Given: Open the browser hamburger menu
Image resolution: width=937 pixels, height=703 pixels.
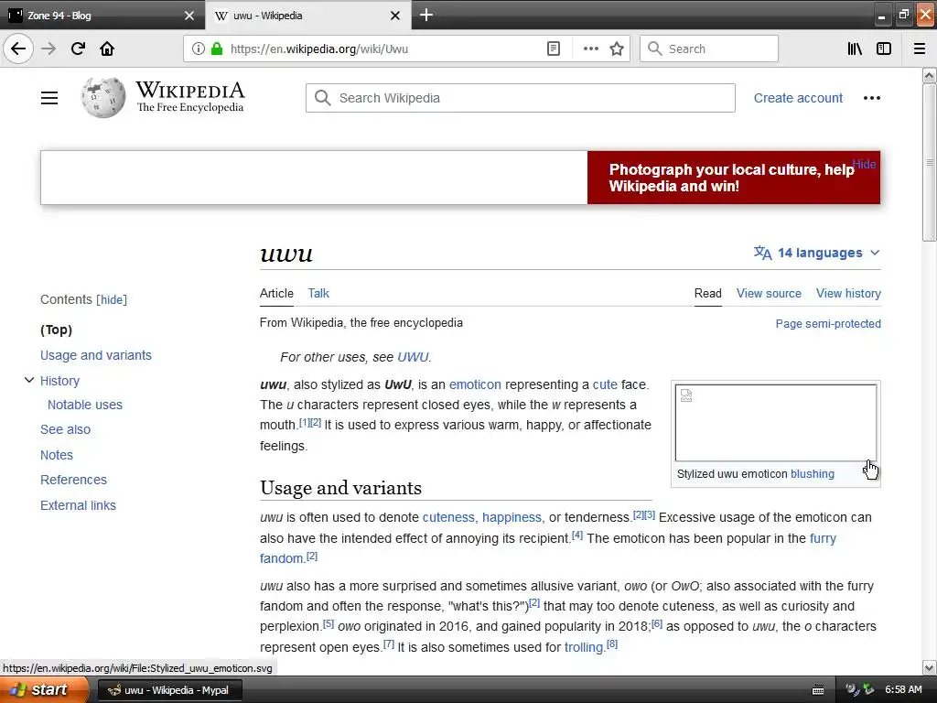Looking at the screenshot, I should tap(920, 49).
